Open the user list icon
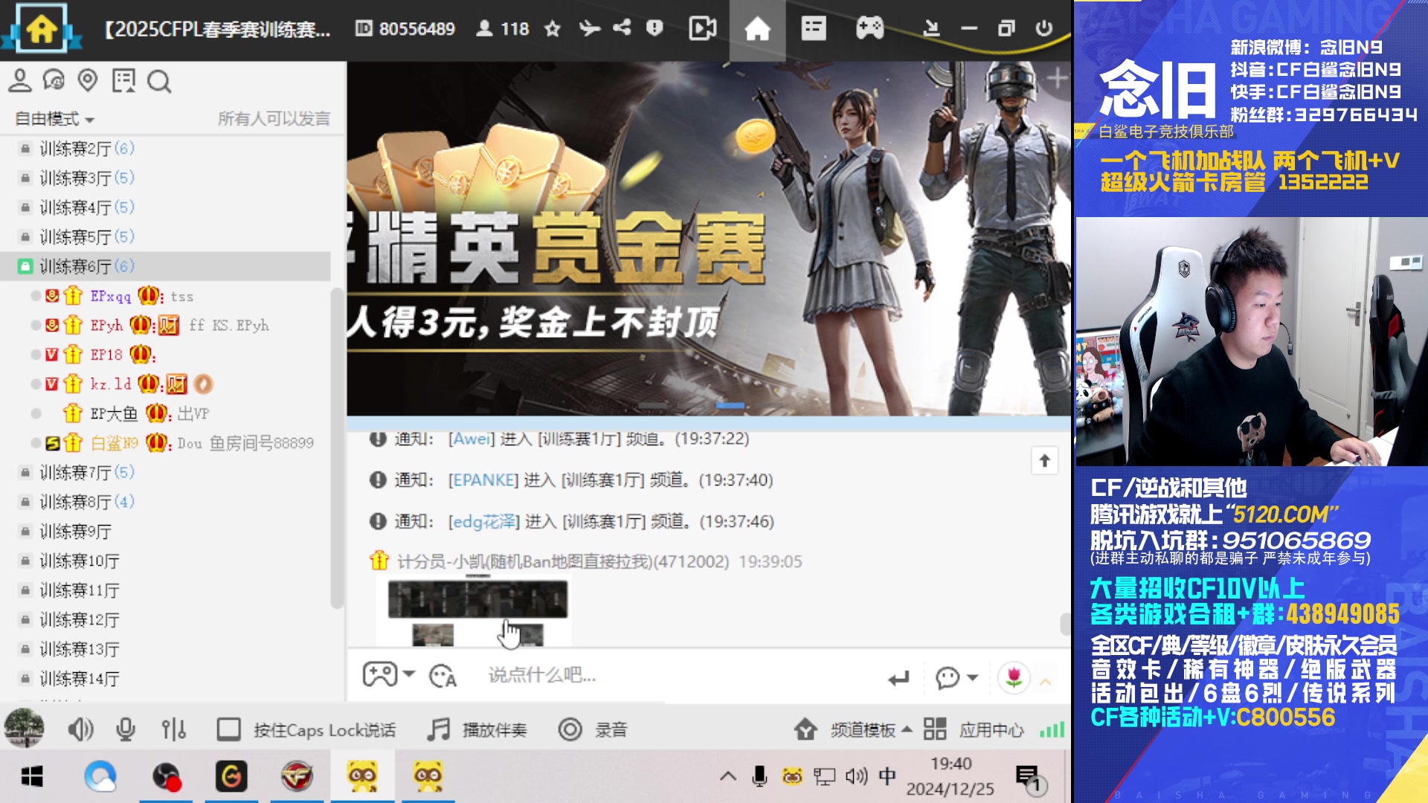 coord(20,80)
